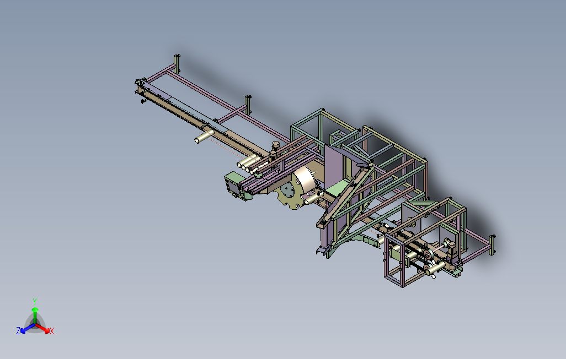Select the belt pulley wheel in the lower-right frame
Screen dimensions: 566x359
(x=429, y=255)
